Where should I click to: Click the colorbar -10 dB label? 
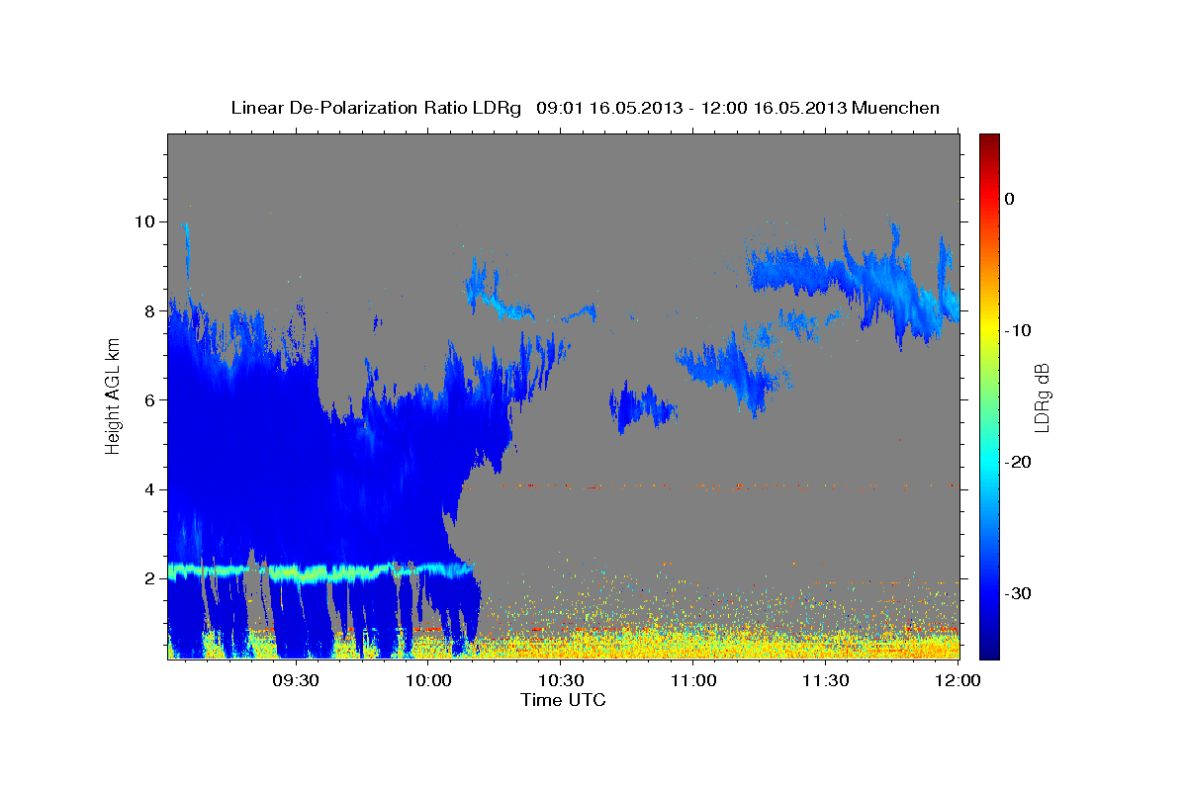pos(1018,330)
